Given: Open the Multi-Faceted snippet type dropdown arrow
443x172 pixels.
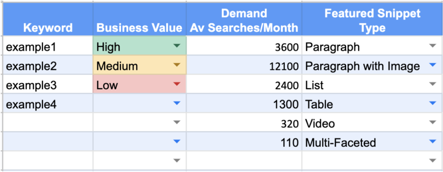Looking at the screenshot, I should [x=433, y=141].
